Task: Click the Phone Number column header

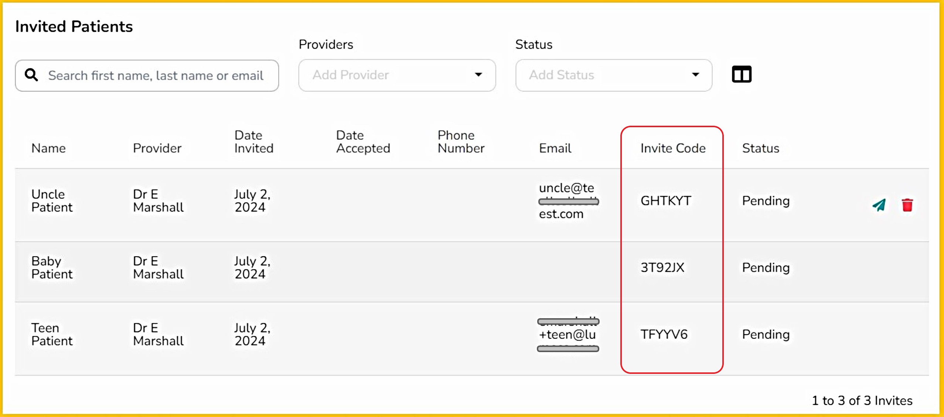Action: pyautogui.click(x=461, y=142)
